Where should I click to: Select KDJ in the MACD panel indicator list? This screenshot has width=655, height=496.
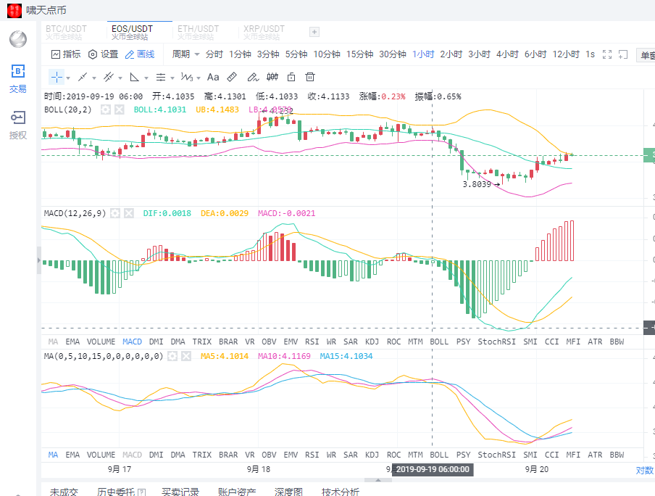tap(372, 342)
